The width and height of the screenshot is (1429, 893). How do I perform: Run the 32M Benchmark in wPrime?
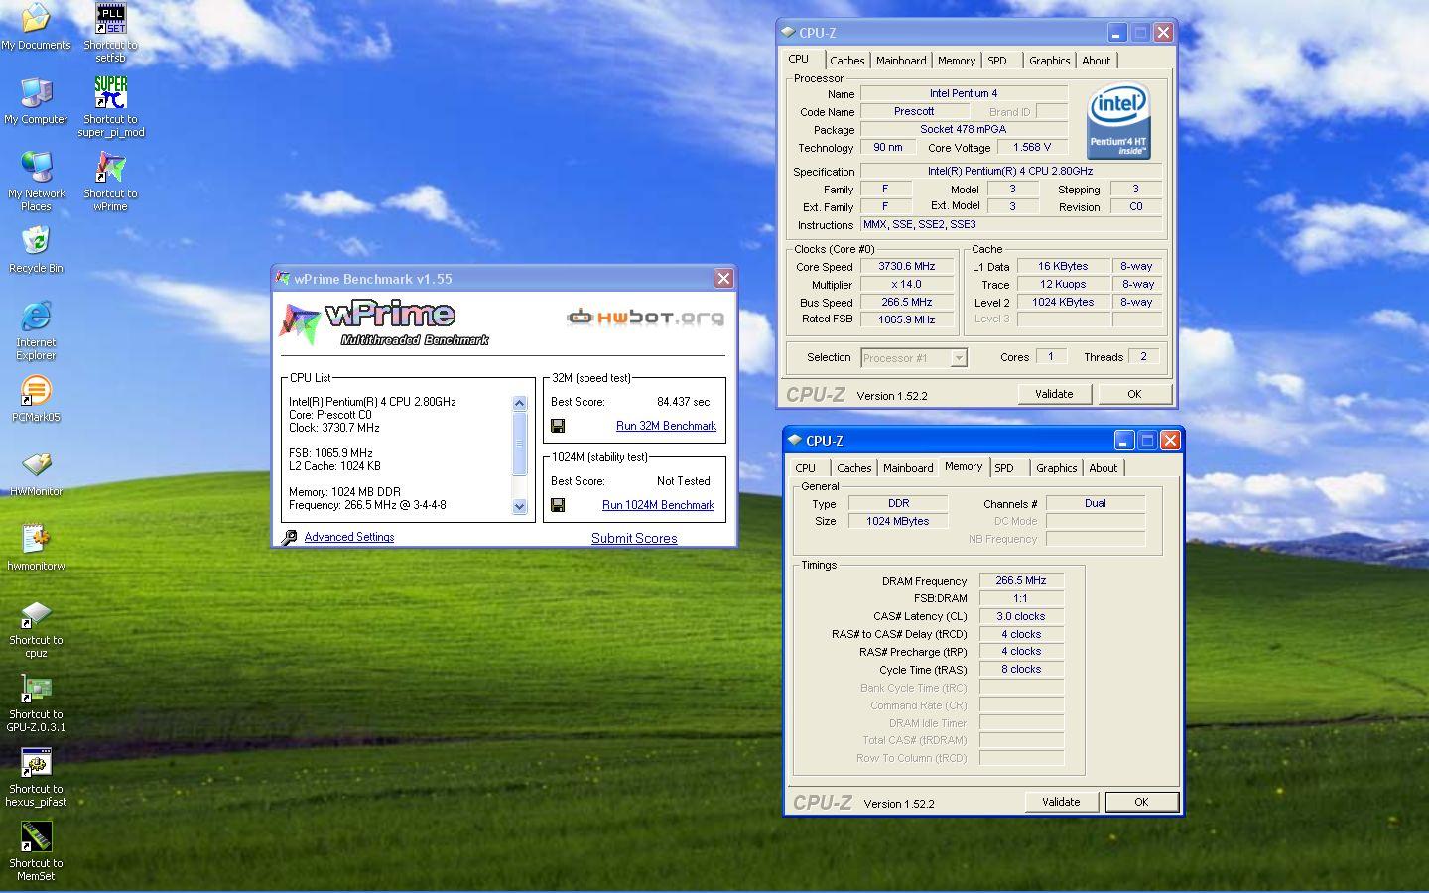coord(666,426)
